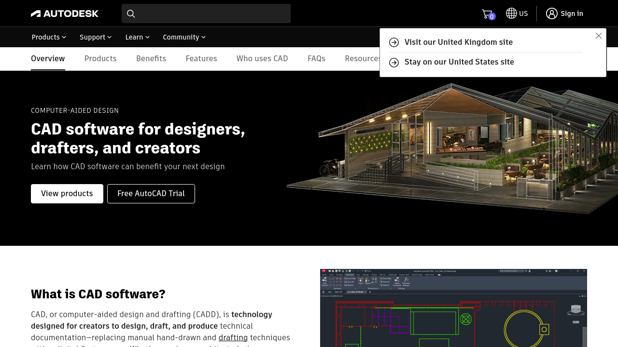
Task: Click the Autodesk logo
Action: point(65,13)
